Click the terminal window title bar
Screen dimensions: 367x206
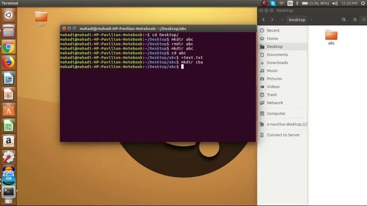click(x=158, y=29)
